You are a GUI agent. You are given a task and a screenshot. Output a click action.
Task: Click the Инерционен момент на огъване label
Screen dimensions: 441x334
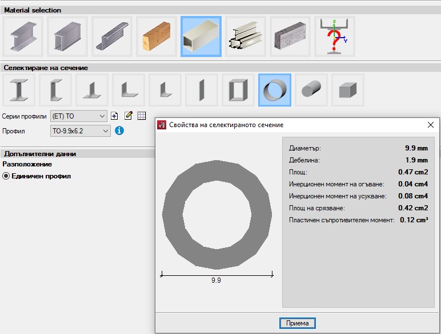[336, 184]
